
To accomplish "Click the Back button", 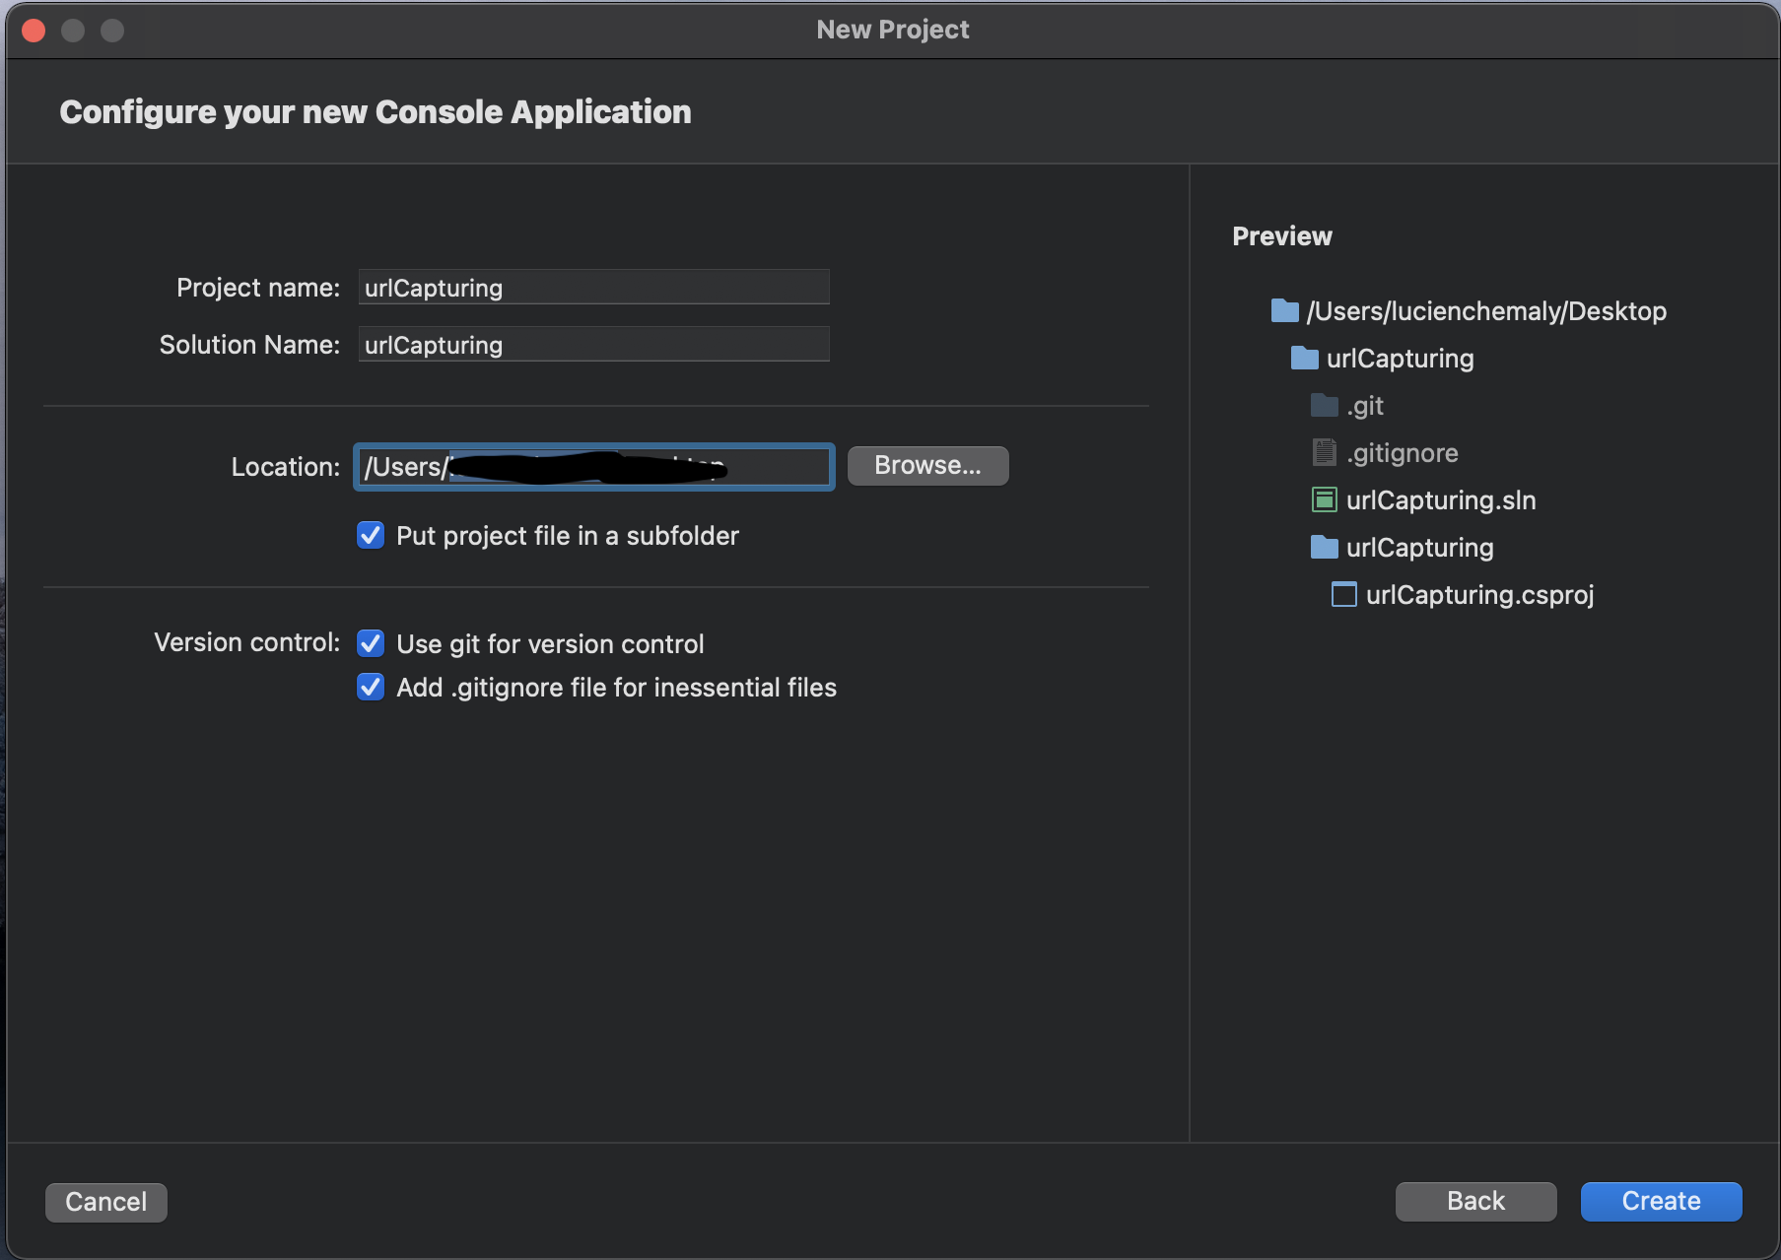I will [x=1475, y=1201].
